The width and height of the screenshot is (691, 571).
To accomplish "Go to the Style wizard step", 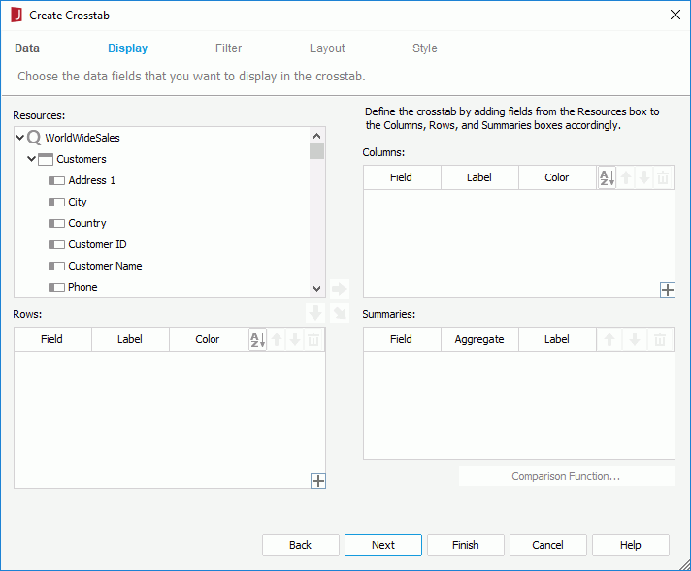I will [424, 48].
